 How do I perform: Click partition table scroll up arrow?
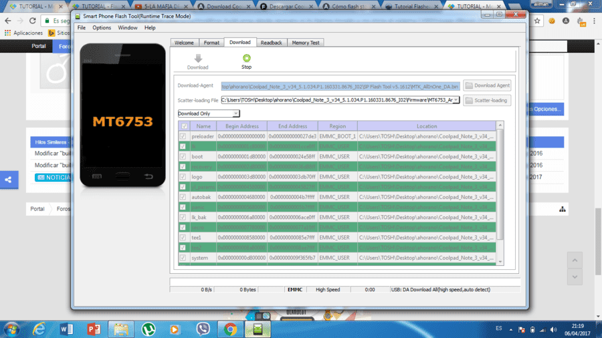(x=500, y=126)
